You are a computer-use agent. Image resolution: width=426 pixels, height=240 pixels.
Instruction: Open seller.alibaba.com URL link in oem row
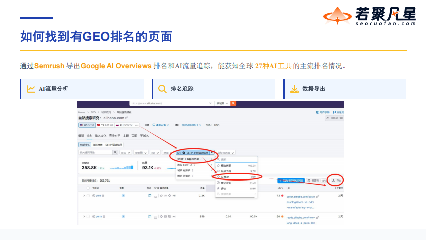[x=300, y=202]
